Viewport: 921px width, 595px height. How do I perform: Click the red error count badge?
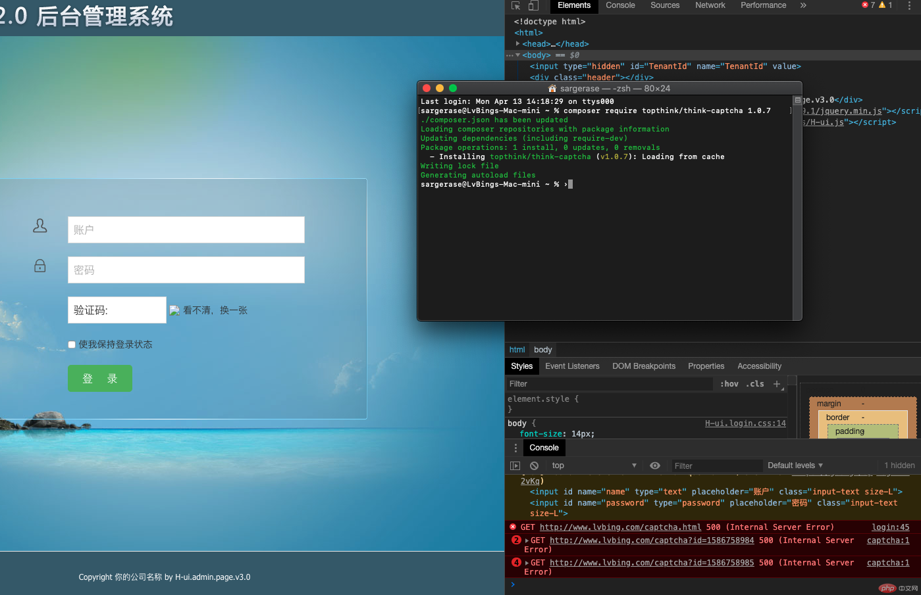point(868,5)
